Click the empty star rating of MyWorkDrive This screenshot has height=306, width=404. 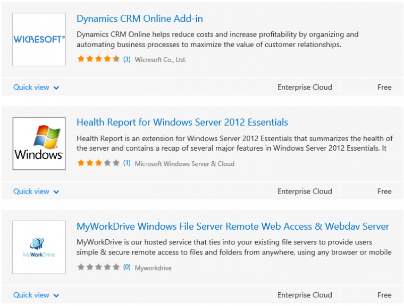[x=98, y=267]
